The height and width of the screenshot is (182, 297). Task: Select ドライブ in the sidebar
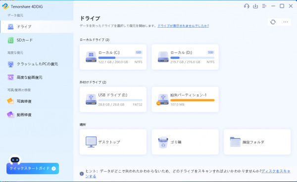click(37, 27)
